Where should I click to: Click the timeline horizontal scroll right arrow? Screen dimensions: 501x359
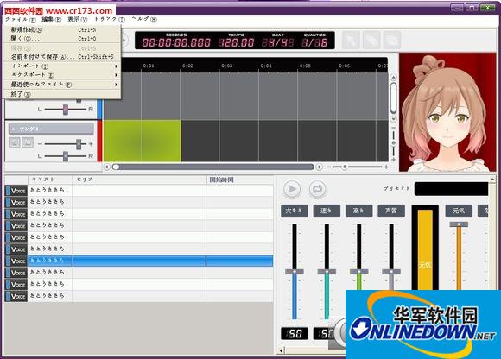coord(319,167)
